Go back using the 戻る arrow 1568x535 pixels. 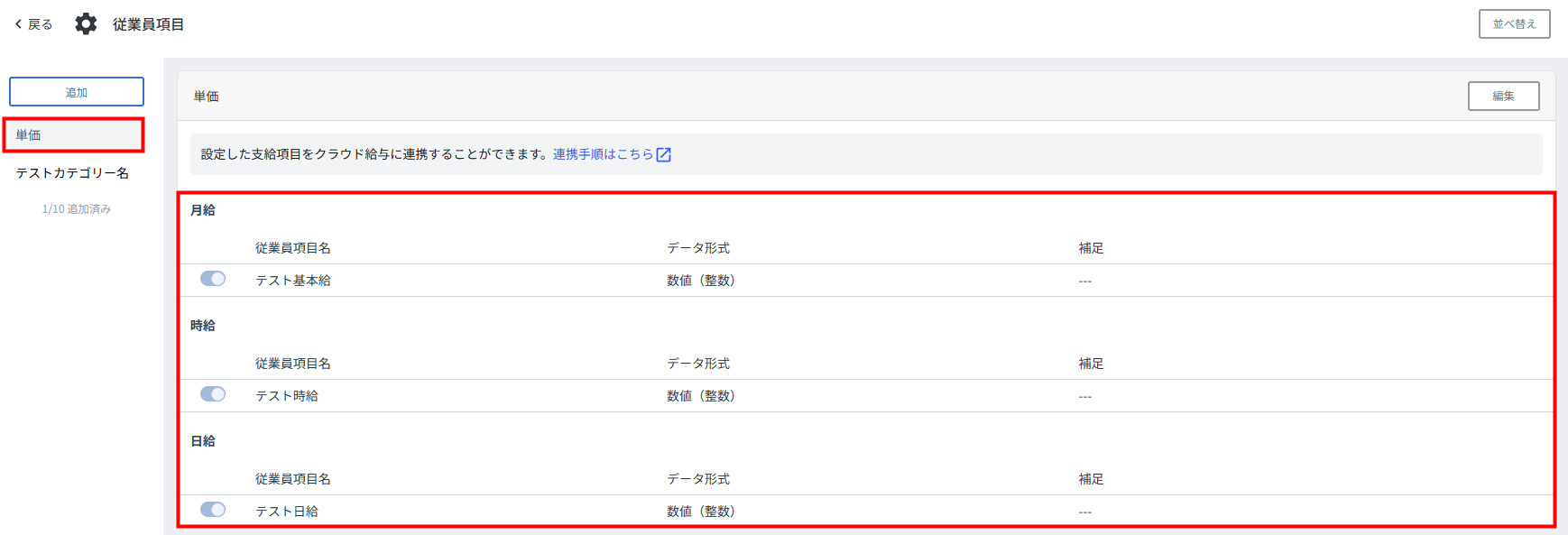click(33, 24)
